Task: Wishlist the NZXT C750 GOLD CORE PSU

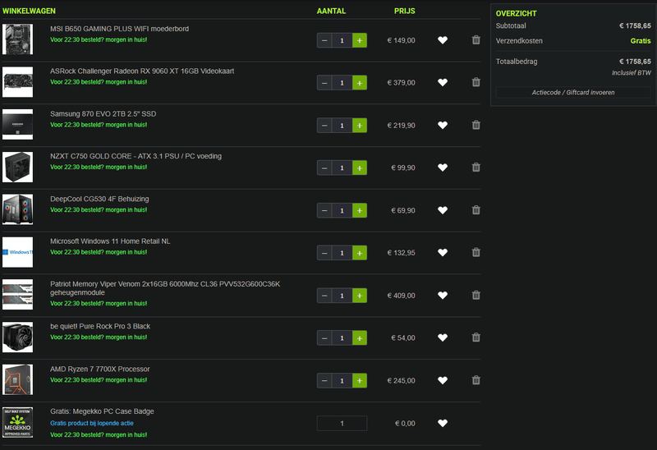Action: coord(443,168)
